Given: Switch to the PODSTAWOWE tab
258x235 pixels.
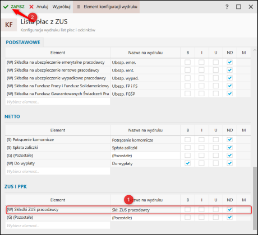Looking at the screenshot, I should click(x=23, y=43).
